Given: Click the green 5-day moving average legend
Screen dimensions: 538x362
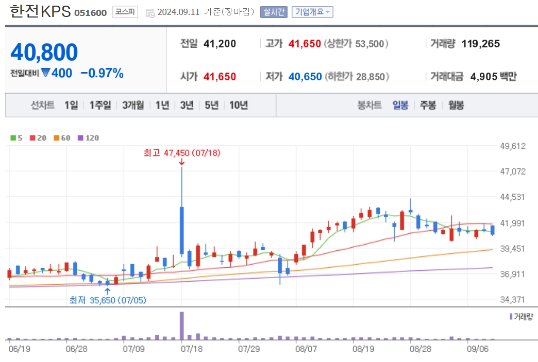Looking at the screenshot, I should point(16,138).
